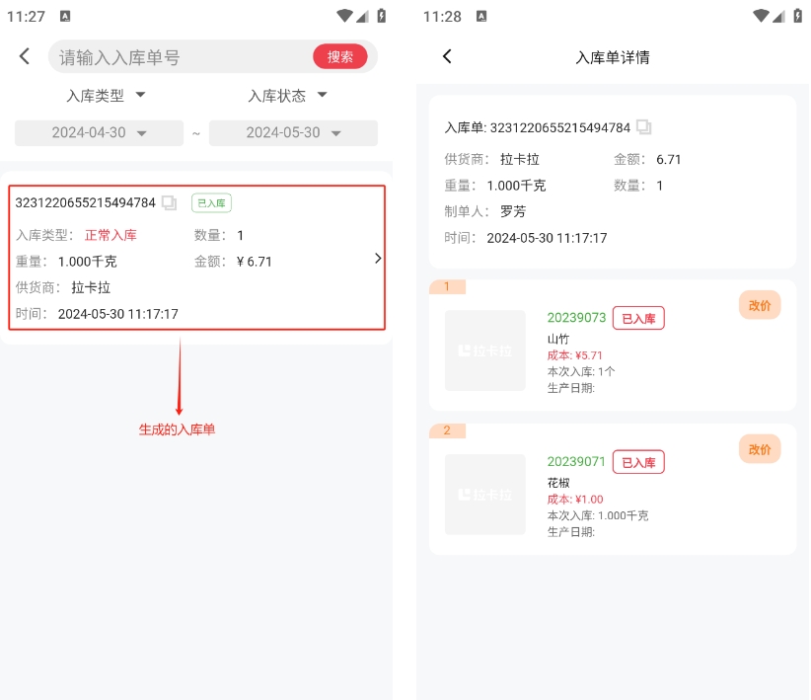The height and width of the screenshot is (700, 811).
Task: Select product code 20239071
Action: 576,462
